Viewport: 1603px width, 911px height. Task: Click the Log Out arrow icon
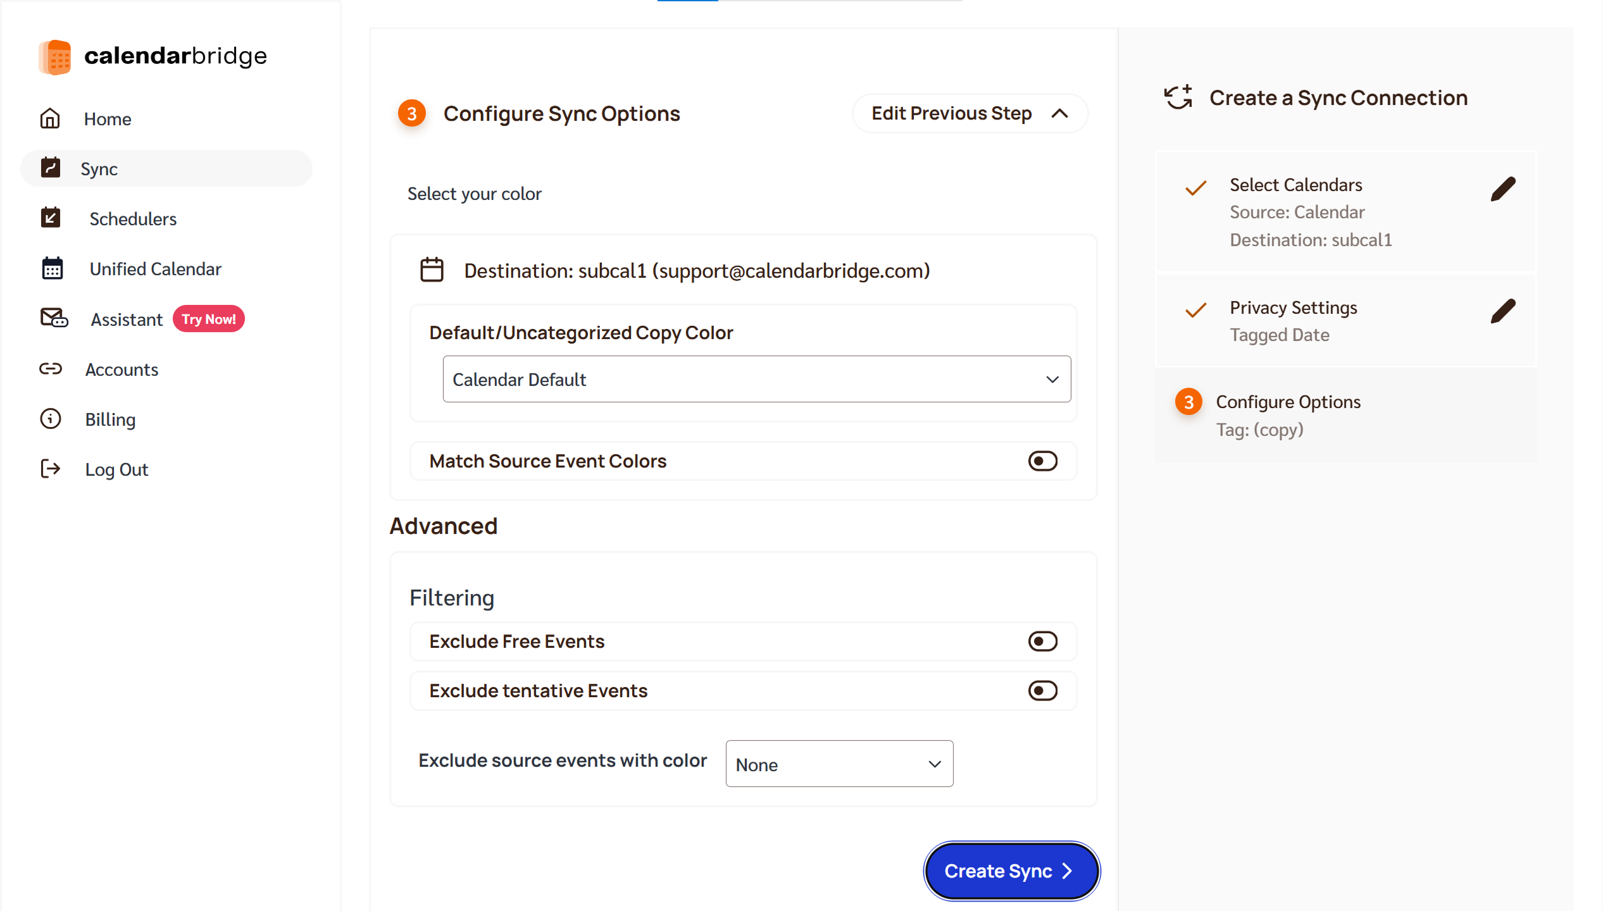pos(51,469)
